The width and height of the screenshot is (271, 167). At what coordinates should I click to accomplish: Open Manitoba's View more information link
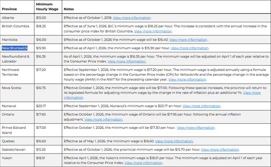point(188,40)
